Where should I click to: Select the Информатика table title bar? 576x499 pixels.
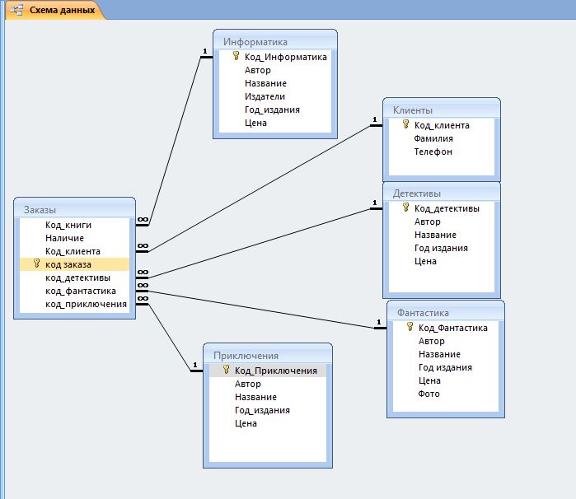(275, 40)
